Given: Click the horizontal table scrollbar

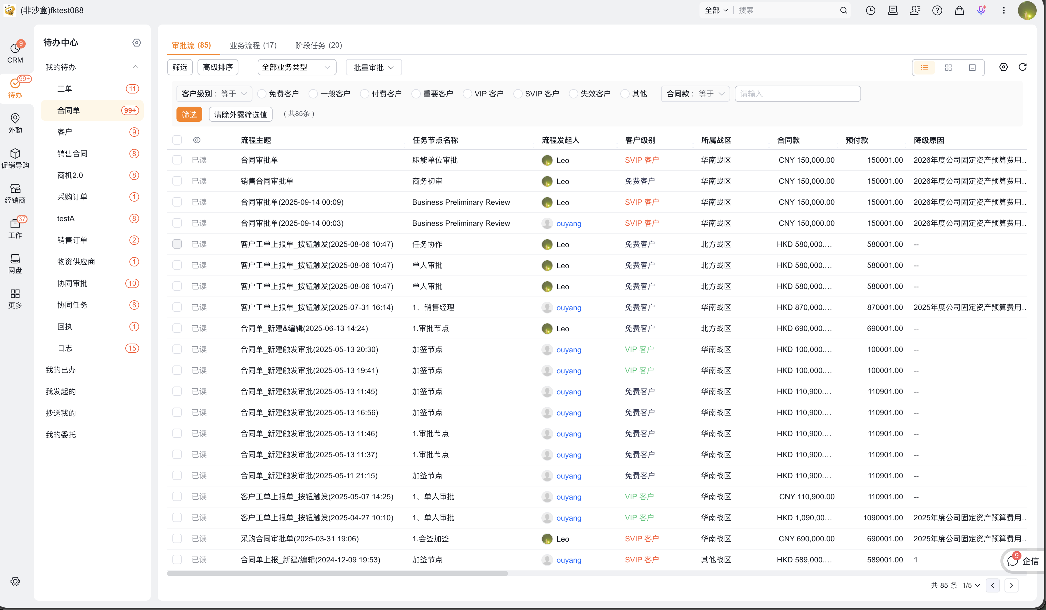Looking at the screenshot, I should click(x=337, y=573).
